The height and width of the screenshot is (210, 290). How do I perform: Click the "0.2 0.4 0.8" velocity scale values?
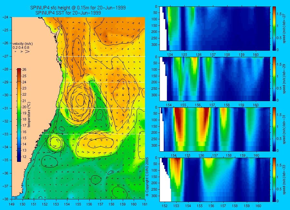point(21,47)
